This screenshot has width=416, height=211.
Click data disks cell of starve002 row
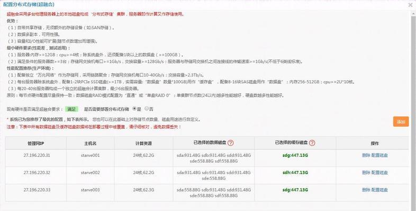(214, 176)
